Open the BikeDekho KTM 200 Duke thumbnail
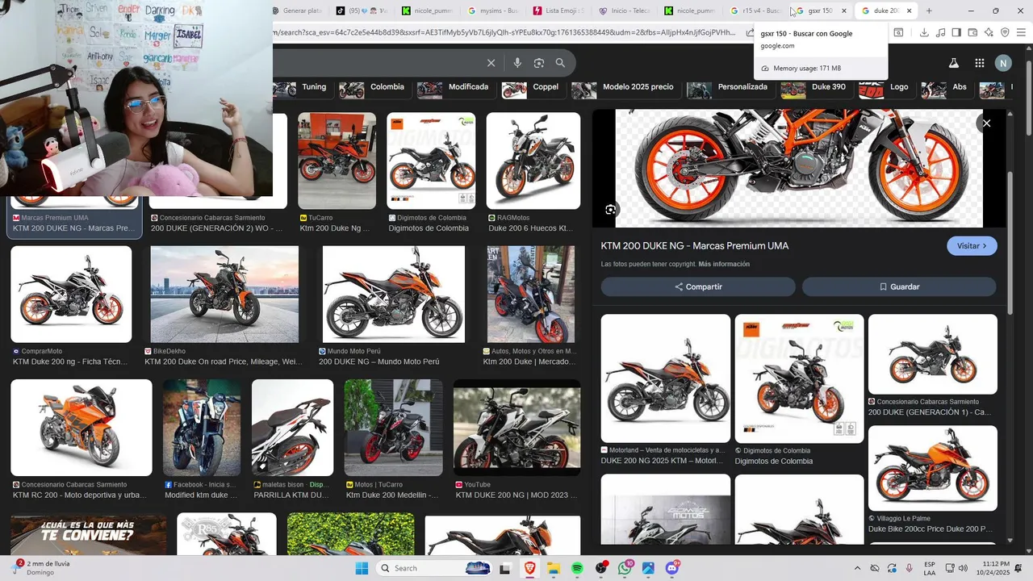This screenshot has height=581, width=1033. click(x=224, y=295)
